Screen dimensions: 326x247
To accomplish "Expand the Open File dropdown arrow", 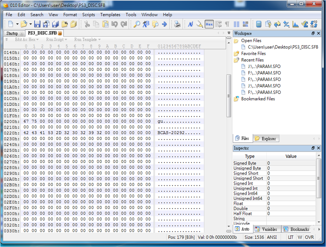I will click(x=31, y=24).
